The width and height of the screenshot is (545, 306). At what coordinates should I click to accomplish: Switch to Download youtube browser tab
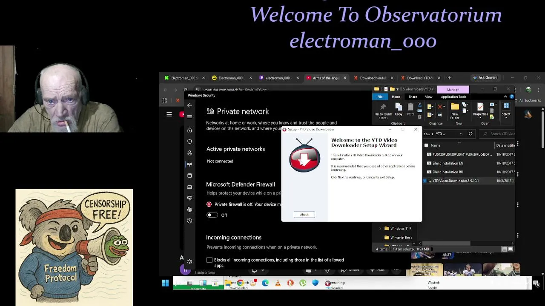pyautogui.click(x=373, y=78)
